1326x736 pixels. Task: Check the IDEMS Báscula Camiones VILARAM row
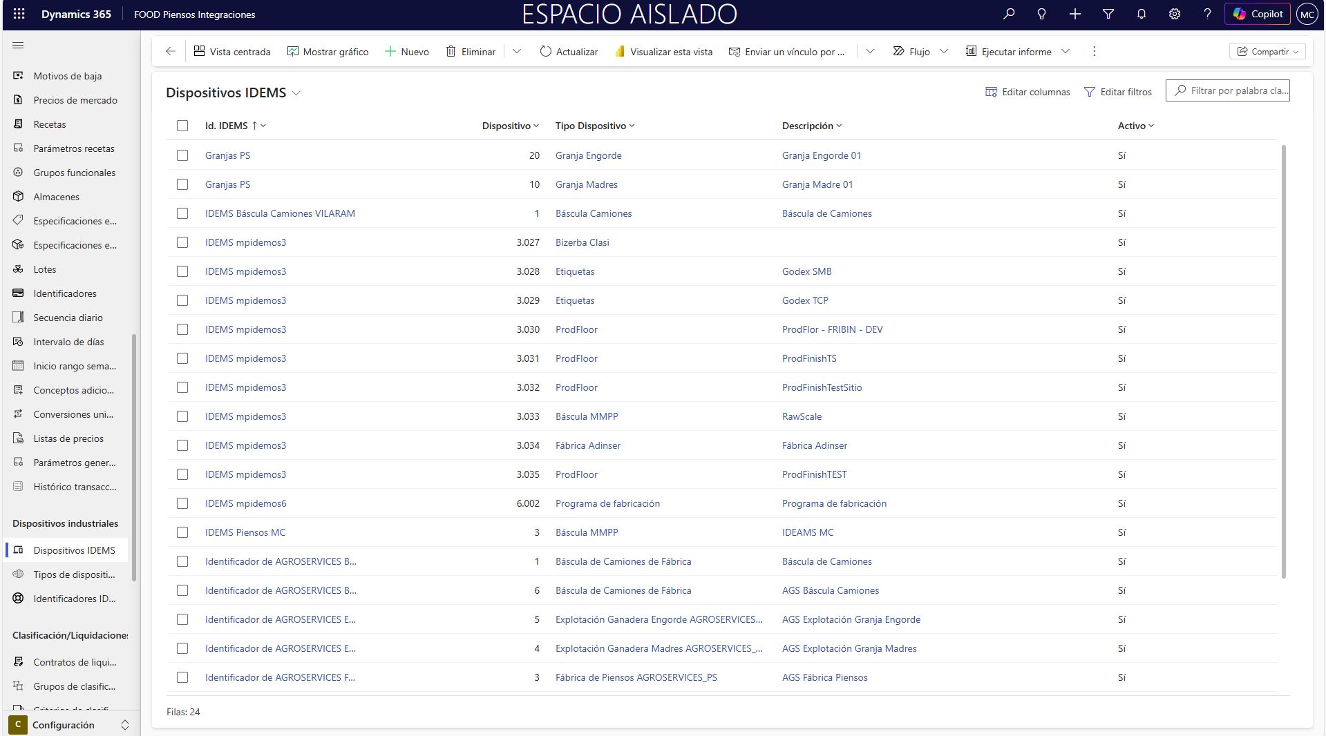point(182,213)
